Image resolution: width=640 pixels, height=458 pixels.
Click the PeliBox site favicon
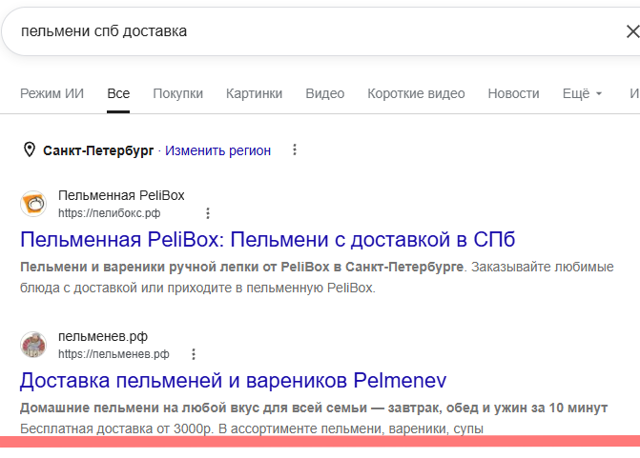(33, 204)
